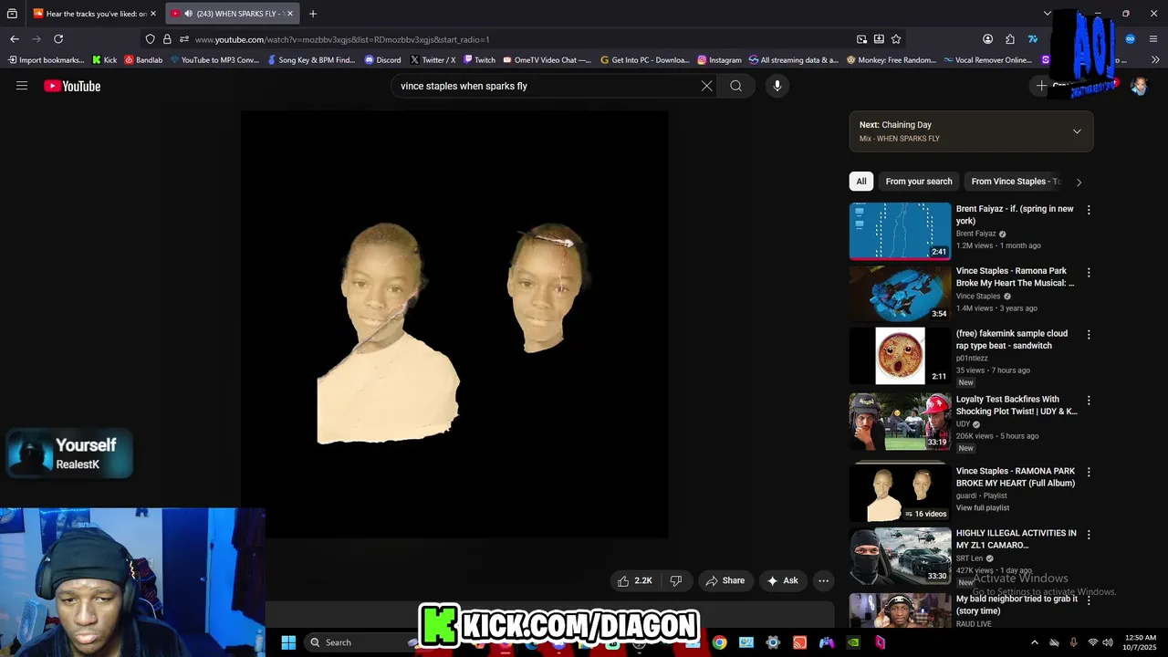Clear the YouTube search query
The width and height of the screenshot is (1168, 657).
tap(706, 86)
